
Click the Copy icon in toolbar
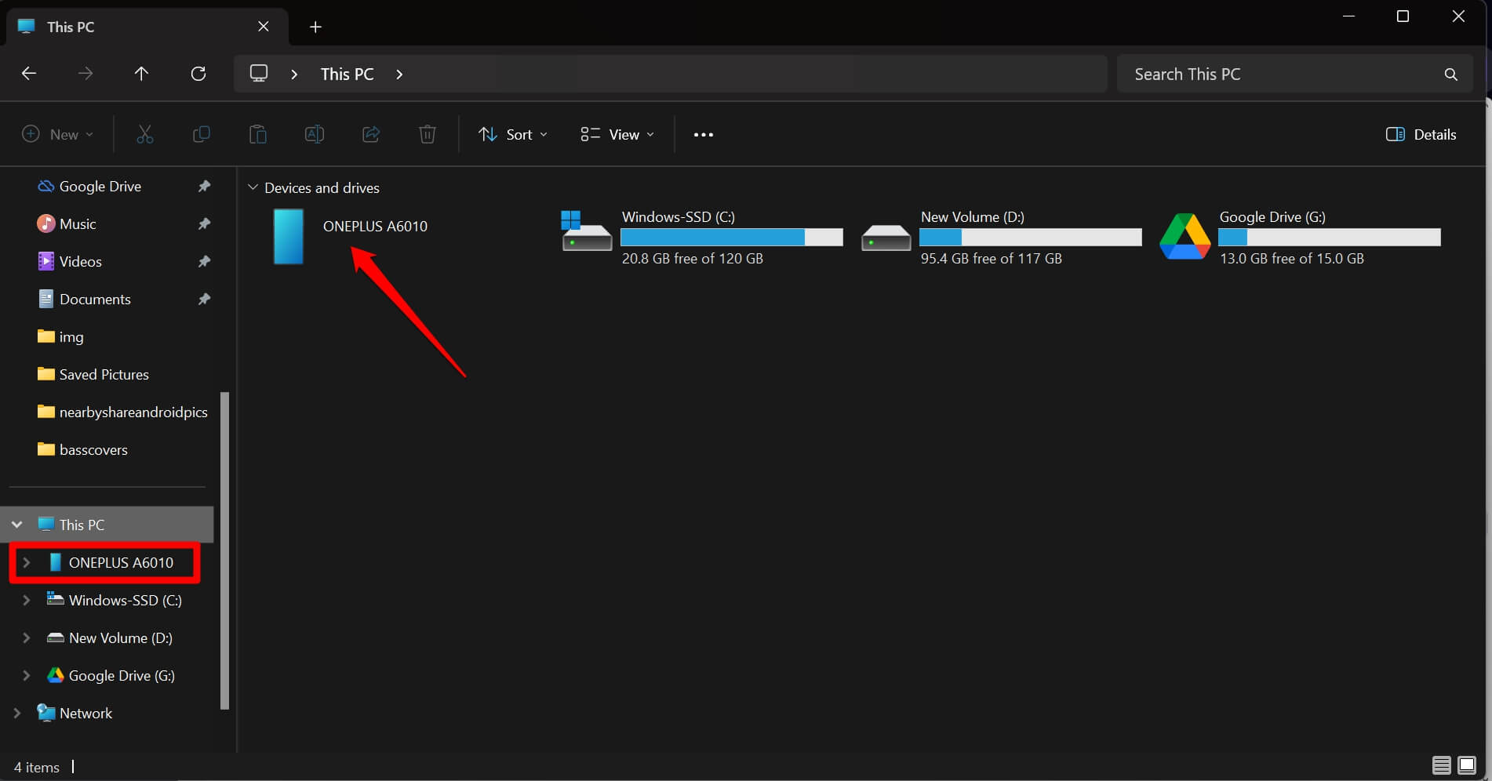[201, 134]
